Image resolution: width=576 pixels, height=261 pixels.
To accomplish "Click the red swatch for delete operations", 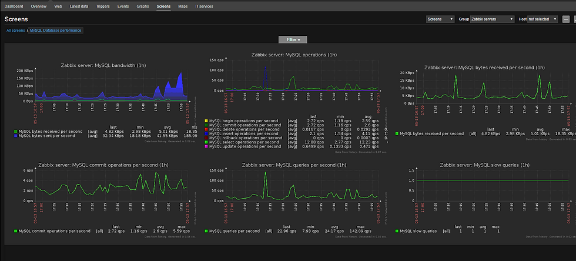I will pos(206,129).
